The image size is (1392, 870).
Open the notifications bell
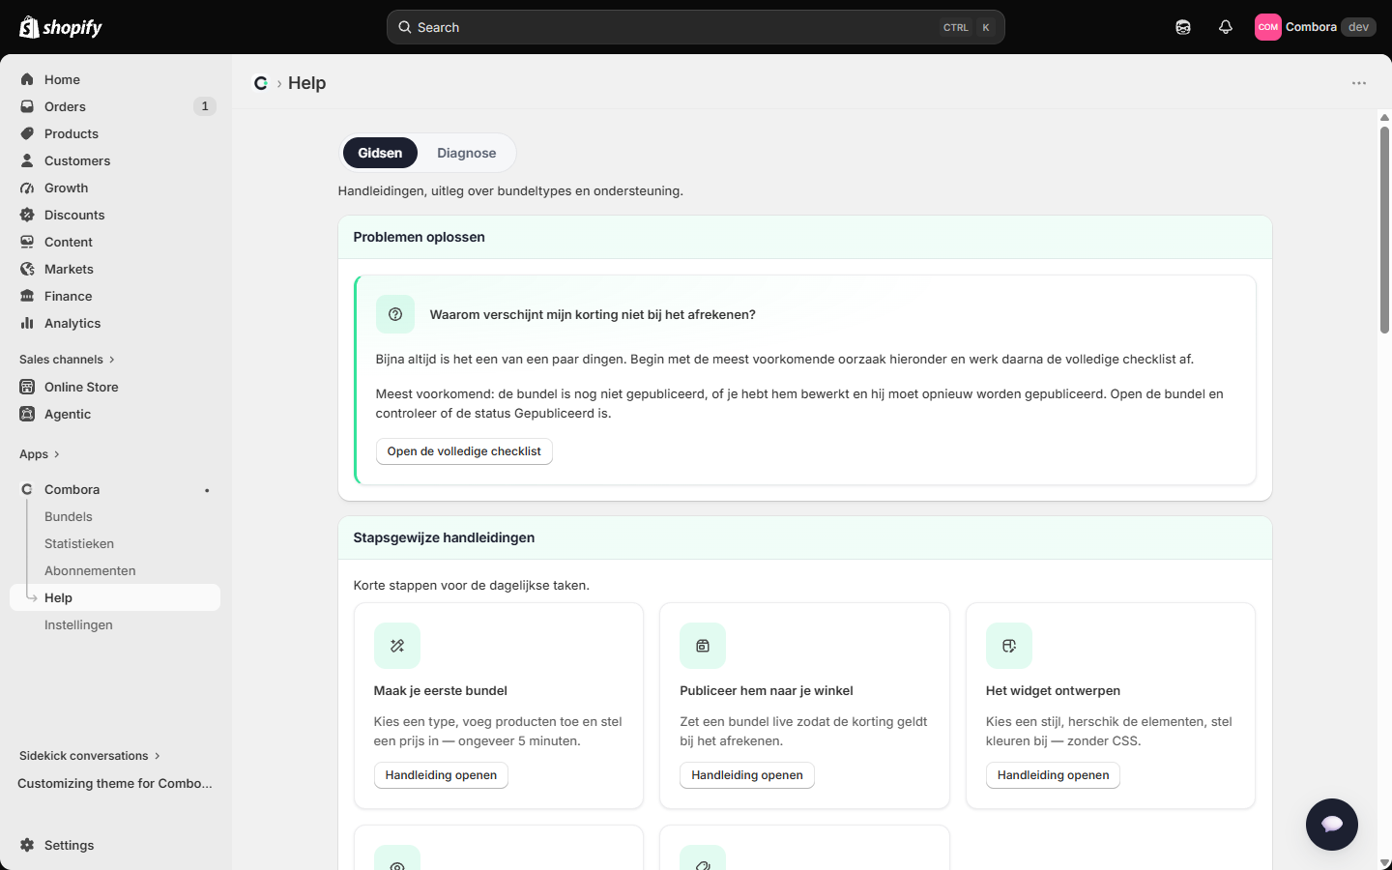pyautogui.click(x=1226, y=27)
